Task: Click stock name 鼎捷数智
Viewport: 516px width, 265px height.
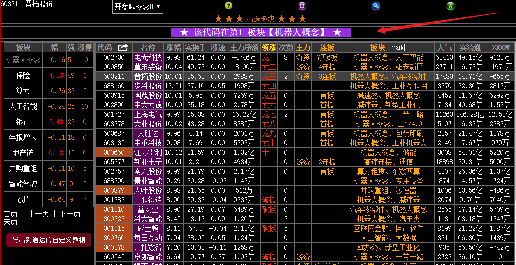Action: point(148,248)
